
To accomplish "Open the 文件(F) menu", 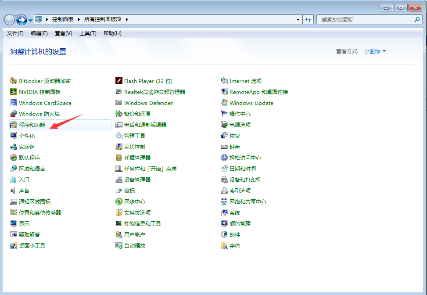I will pyautogui.click(x=15, y=33).
